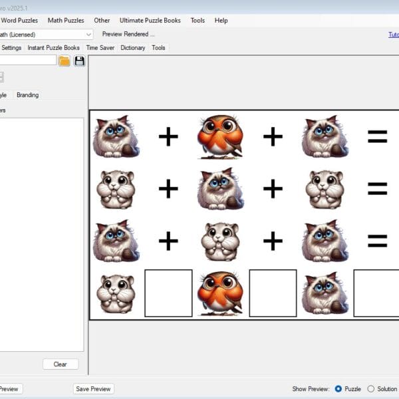Select the Puzzle preview radio button
Image resolution: width=399 pixels, height=399 pixels.
point(338,388)
